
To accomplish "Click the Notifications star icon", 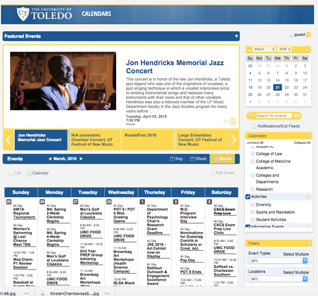I will pyautogui.click(x=254, y=126).
